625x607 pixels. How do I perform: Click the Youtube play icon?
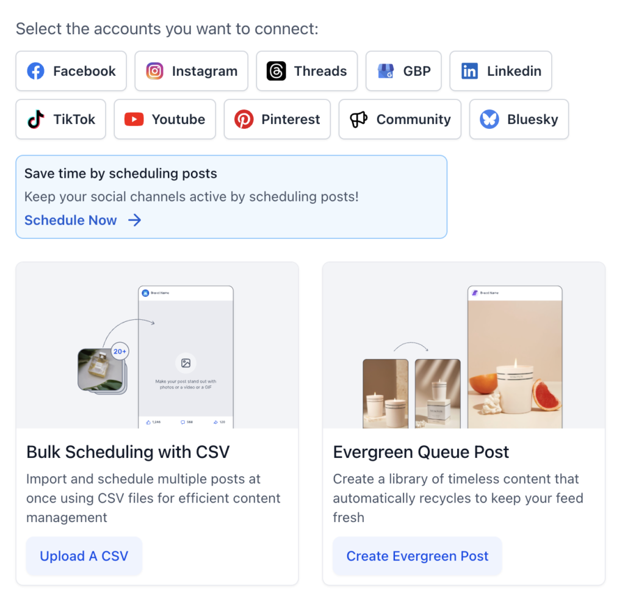(134, 119)
